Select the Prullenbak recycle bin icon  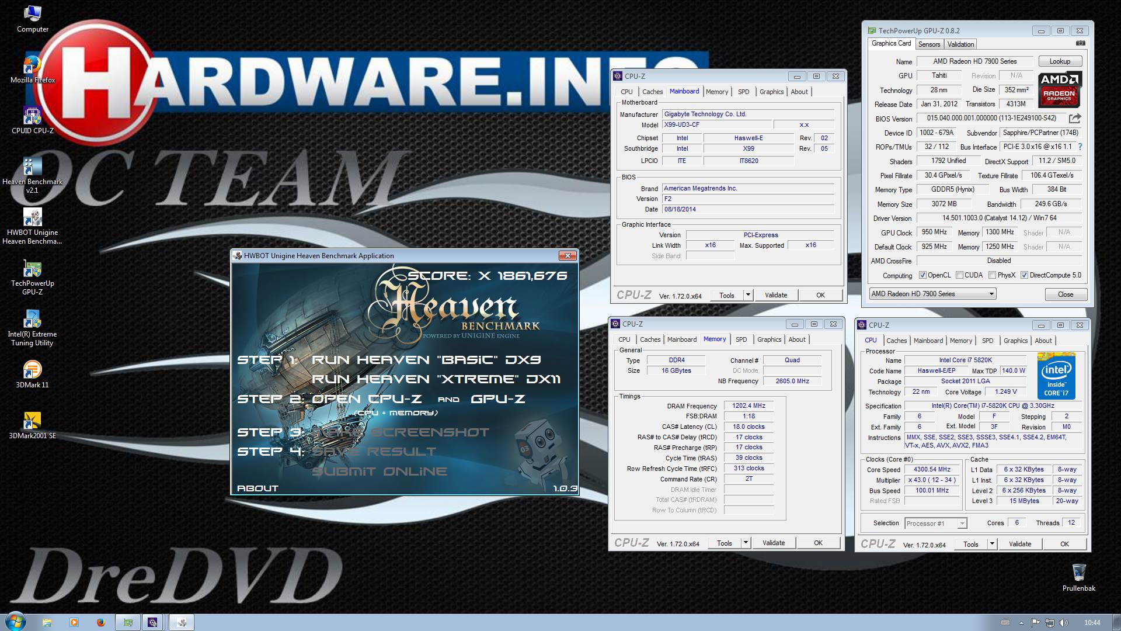click(1079, 577)
